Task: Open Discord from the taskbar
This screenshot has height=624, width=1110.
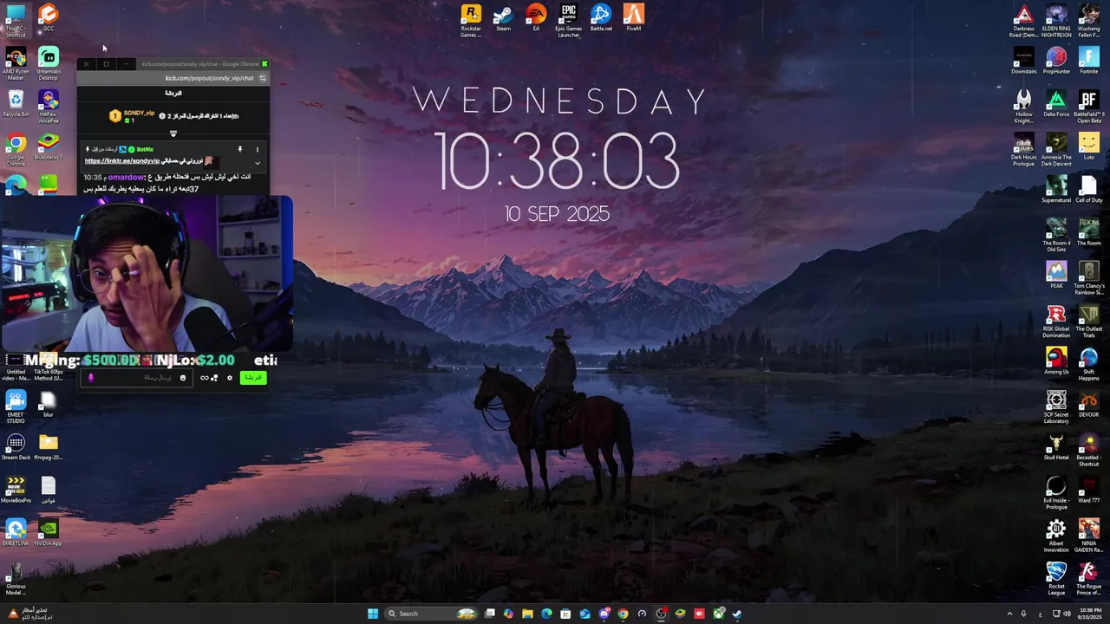Action: [604, 614]
